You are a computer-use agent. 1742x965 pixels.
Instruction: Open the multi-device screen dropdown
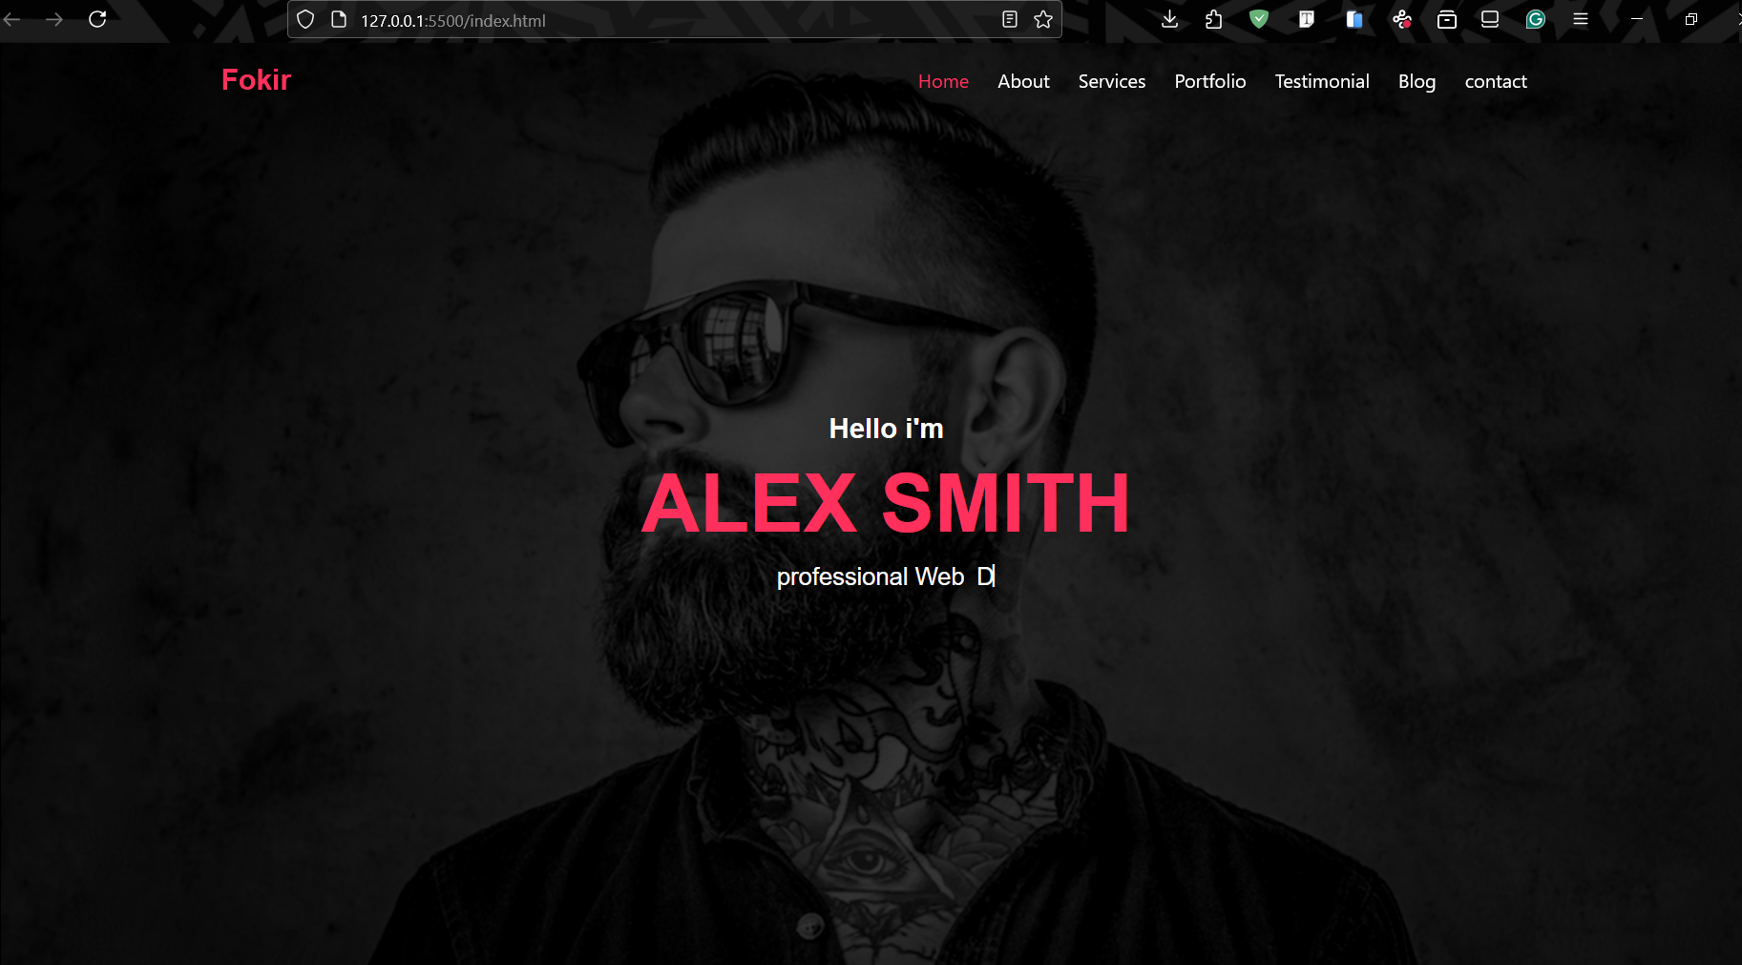[x=1489, y=19]
